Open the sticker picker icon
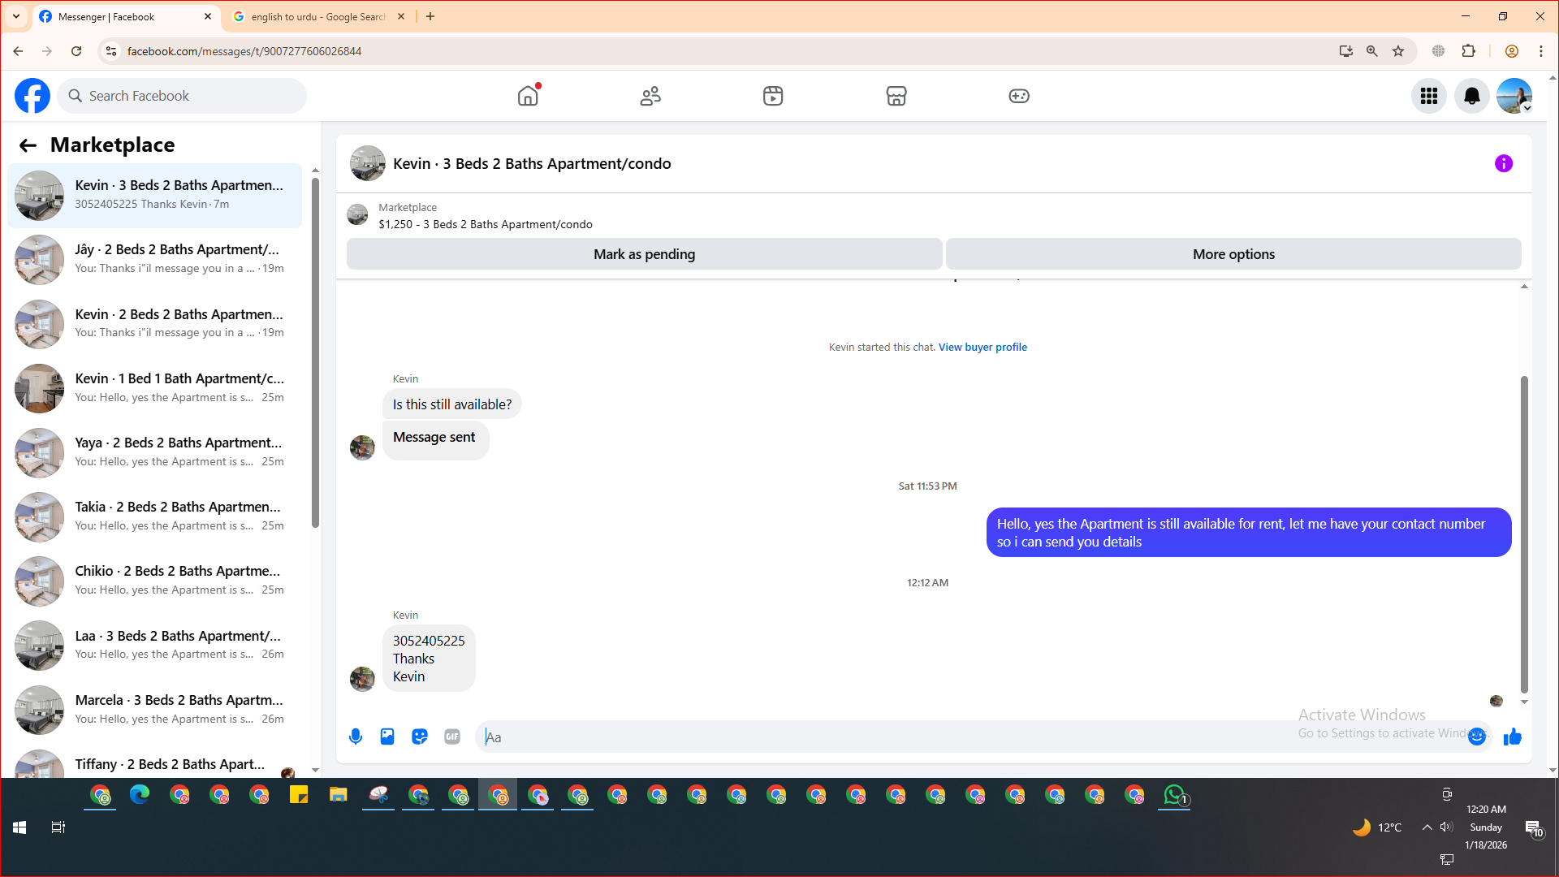The image size is (1559, 877). coord(420,737)
